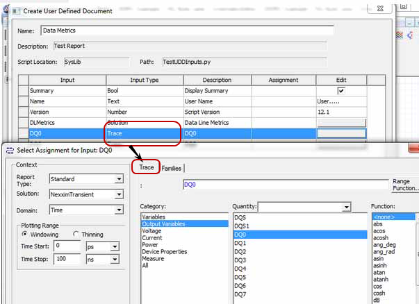Viewport: 419px width, 304px height.
Task: Click the Summary cell in Input column
Action: [x=67, y=91]
